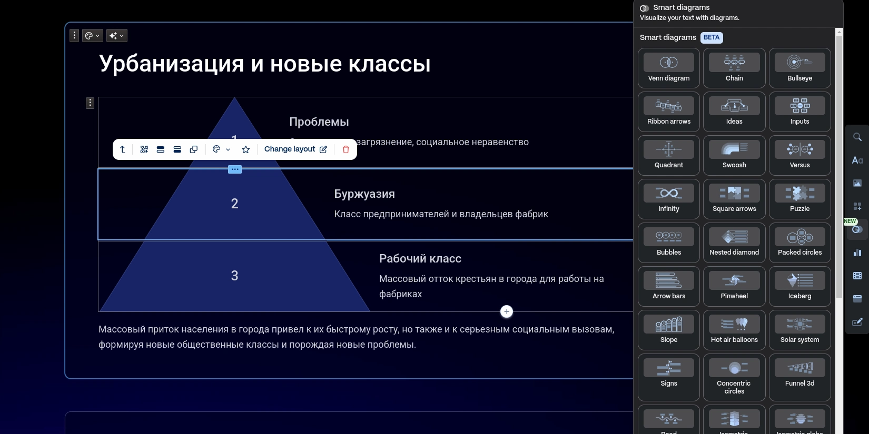The width and height of the screenshot is (869, 434).
Task: Click the star icon in floating toolbar
Action: click(245, 149)
